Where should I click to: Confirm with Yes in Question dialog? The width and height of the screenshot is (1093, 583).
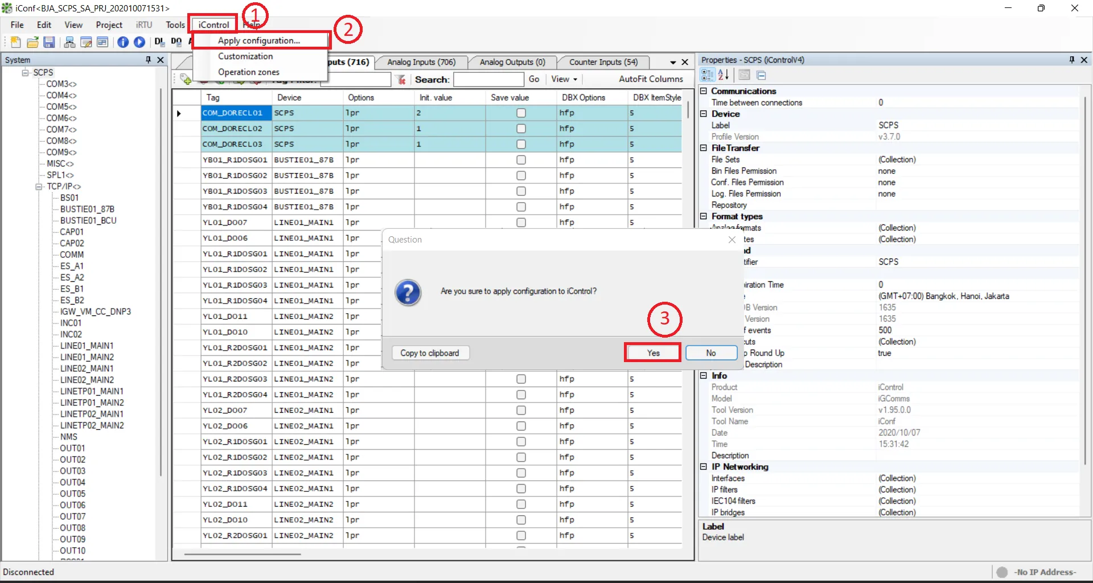(x=653, y=353)
